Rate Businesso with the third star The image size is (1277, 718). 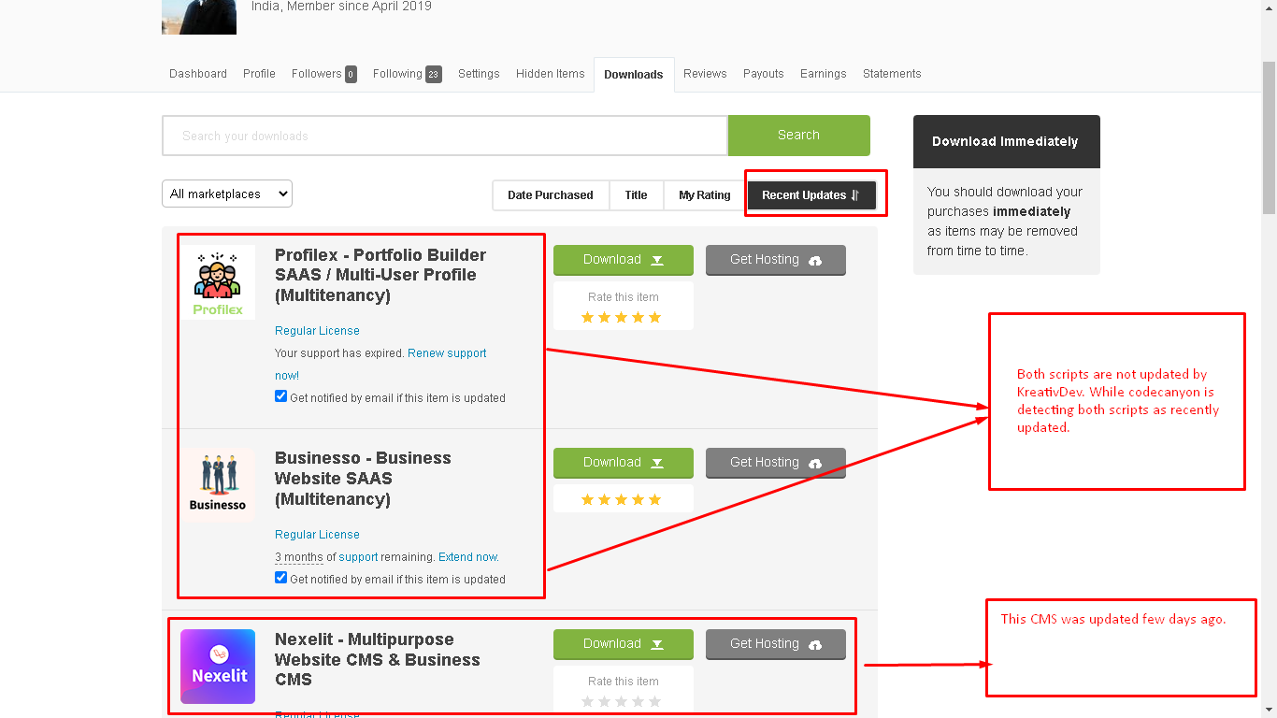tap(621, 500)
